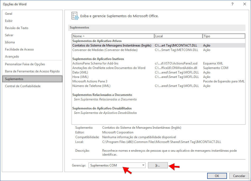Click the Microsoft Corporation editor value
The width and height of the screenshot is (251, 181).
coord(118,132)
